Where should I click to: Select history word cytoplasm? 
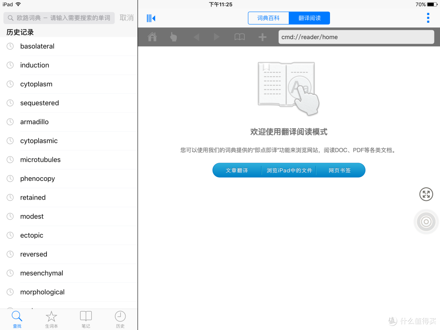(x=69, y=84)
